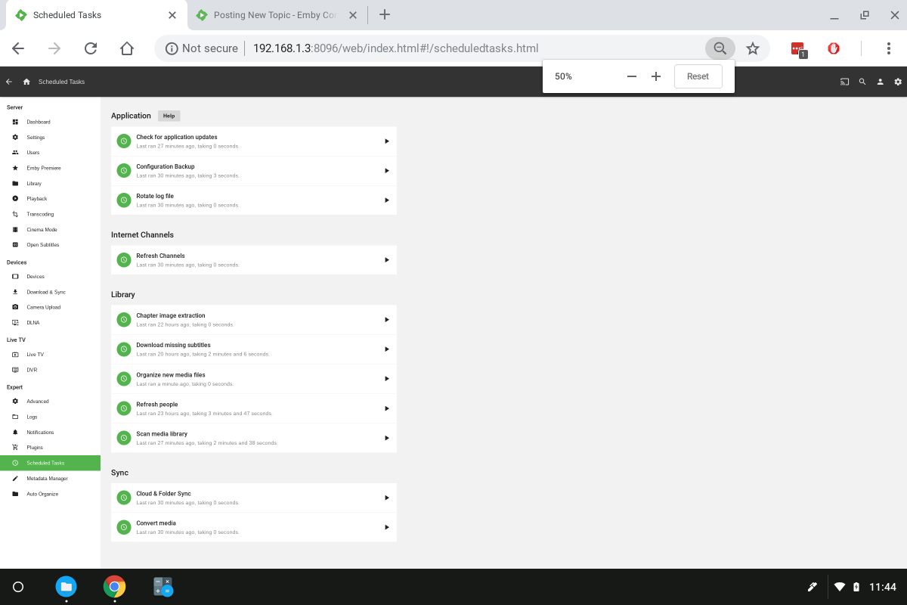This screenshot has height=605, width=907.
Task: Run the Scan media library task
Action: coord(386,438)
